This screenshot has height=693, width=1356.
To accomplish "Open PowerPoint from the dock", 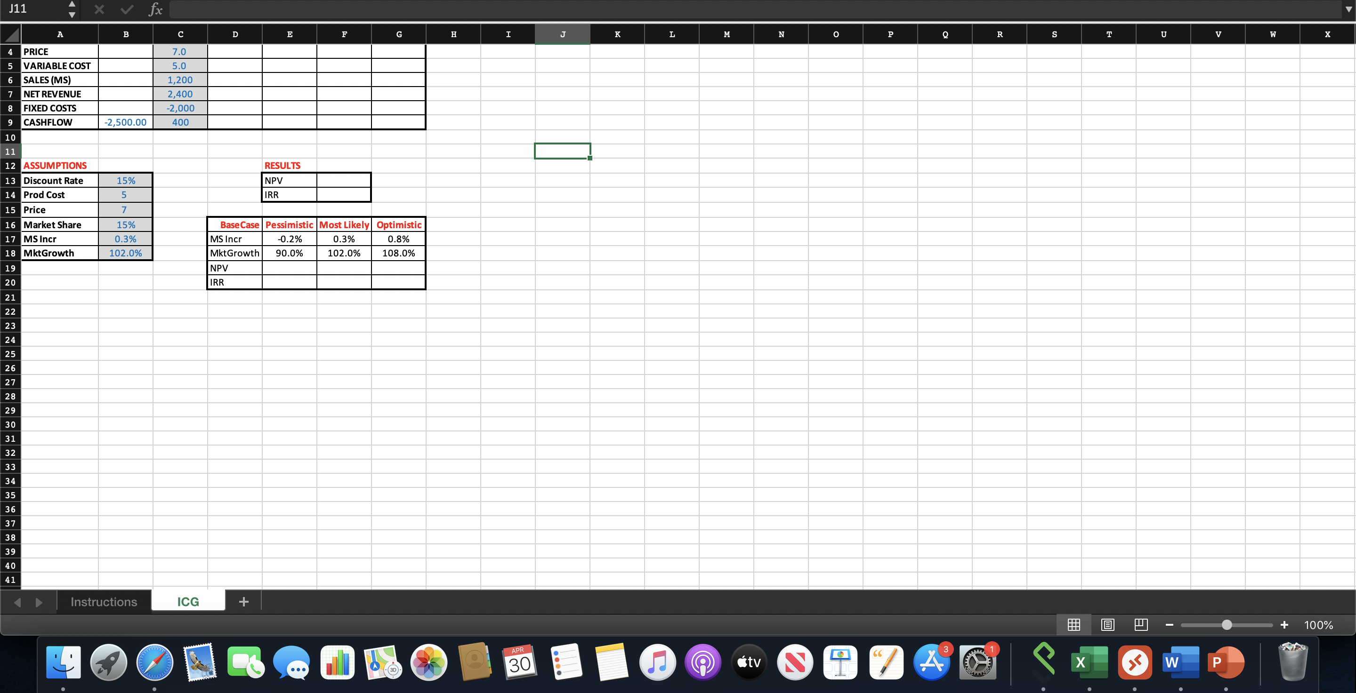I will coord(1226,662).
